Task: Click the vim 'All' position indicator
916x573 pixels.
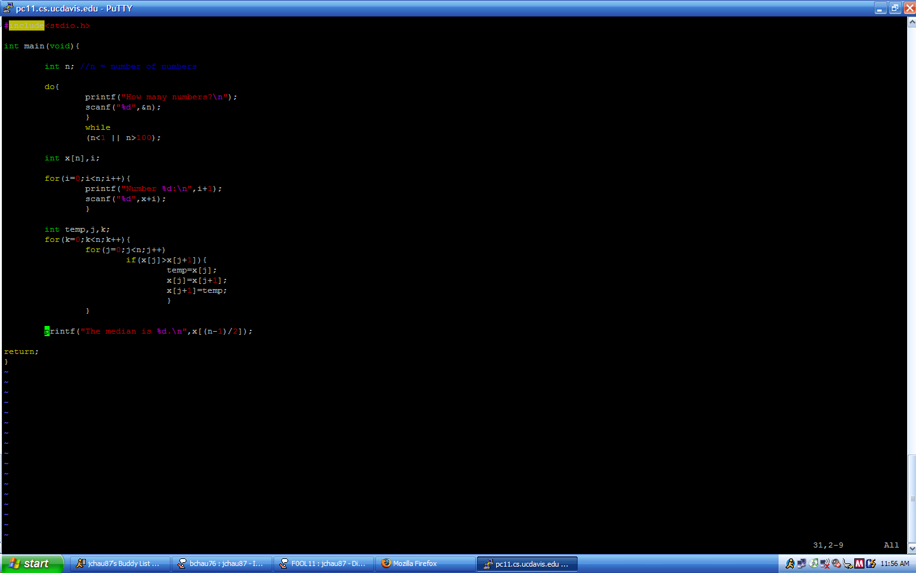Action: click(891, 545)
